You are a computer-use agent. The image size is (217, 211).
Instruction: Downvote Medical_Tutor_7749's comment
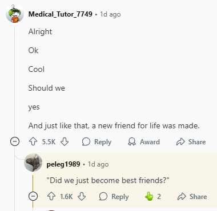click(65, 142)
